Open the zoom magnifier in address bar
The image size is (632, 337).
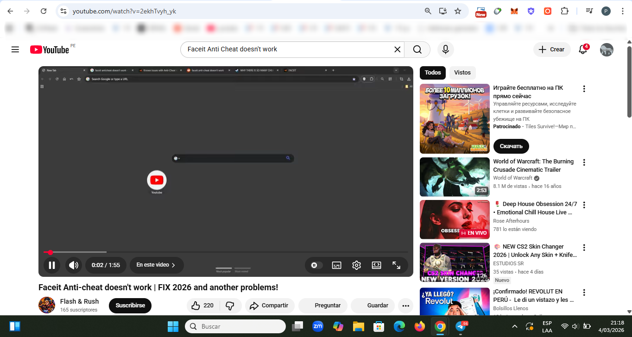pyautogui.click(x=428, y=11)
